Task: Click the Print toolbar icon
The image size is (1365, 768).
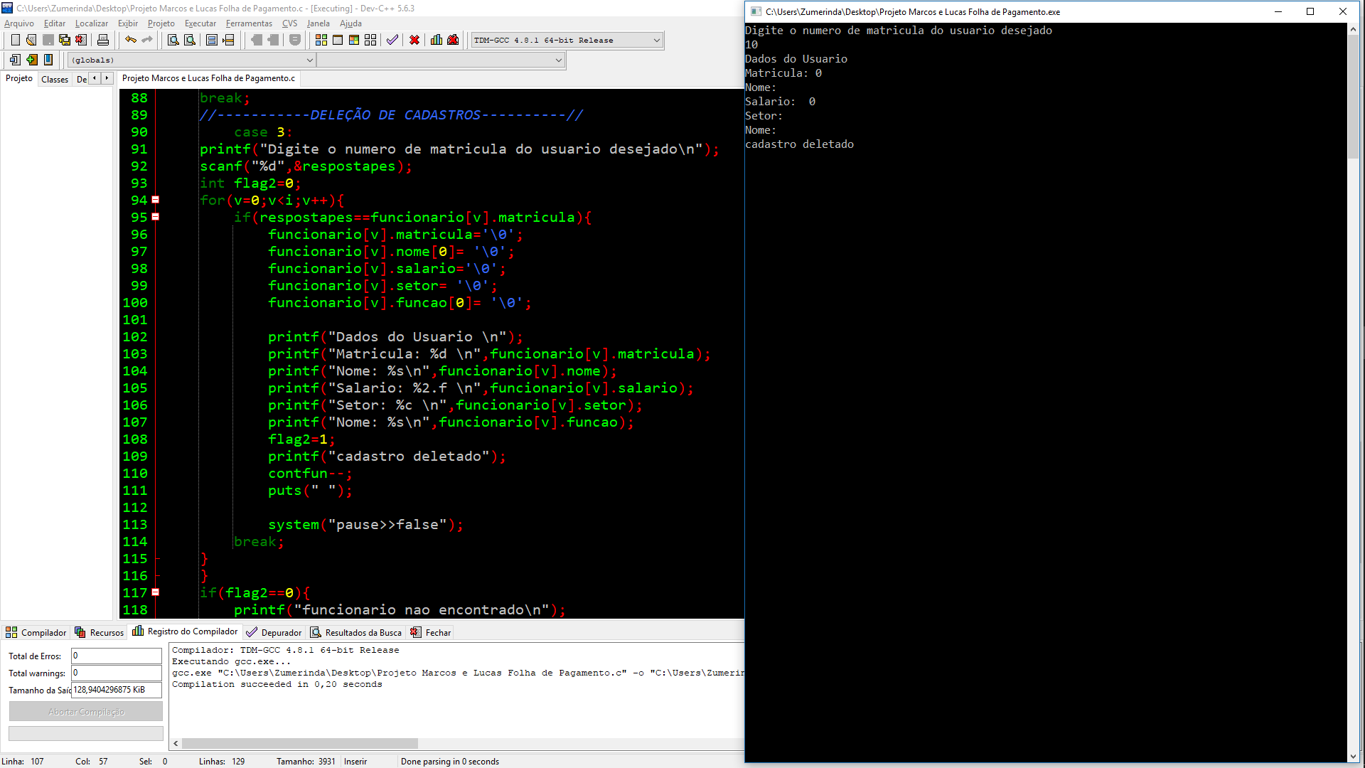Action: coord(103,40)
